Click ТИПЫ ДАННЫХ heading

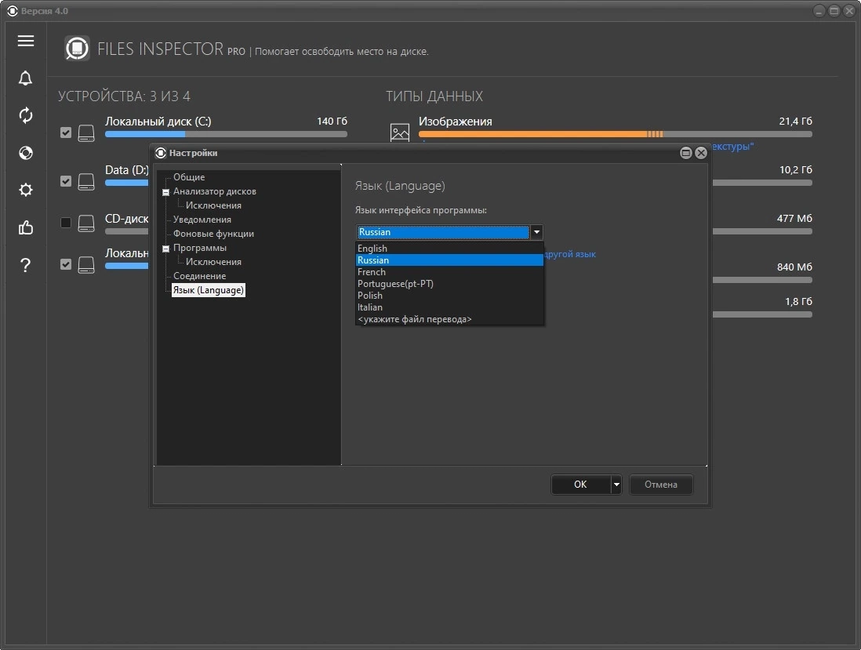coord(434,96)
